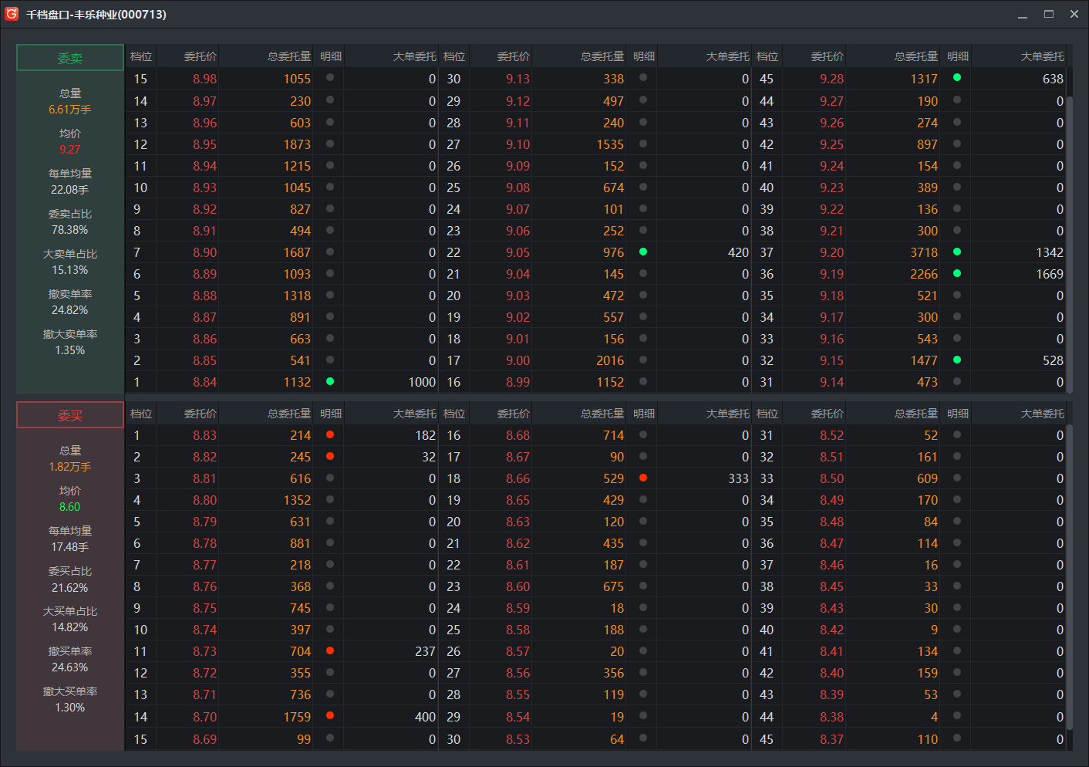Click red detail dot for buy price 8.73
Screen dimensions: 1089x767
pos(330,650)
